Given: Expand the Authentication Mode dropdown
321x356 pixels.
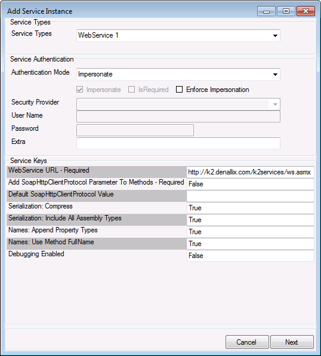Looking at the screenshot, I should pos(275,75).
